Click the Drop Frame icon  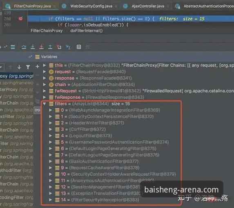tap(59, 47)
